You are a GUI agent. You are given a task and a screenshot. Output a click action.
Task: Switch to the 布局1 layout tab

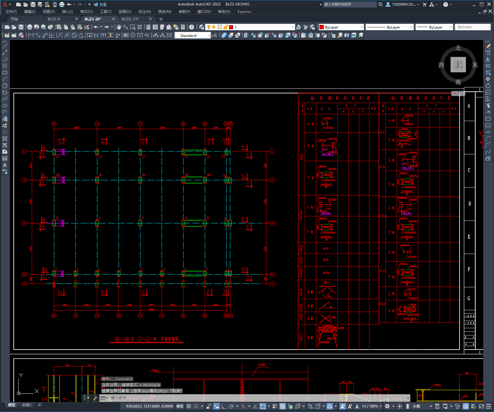[x=27, y=405]
